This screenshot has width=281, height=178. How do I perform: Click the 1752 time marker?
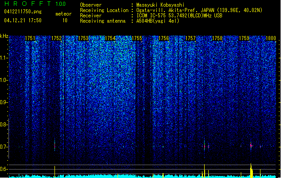(x=56, y=38)
